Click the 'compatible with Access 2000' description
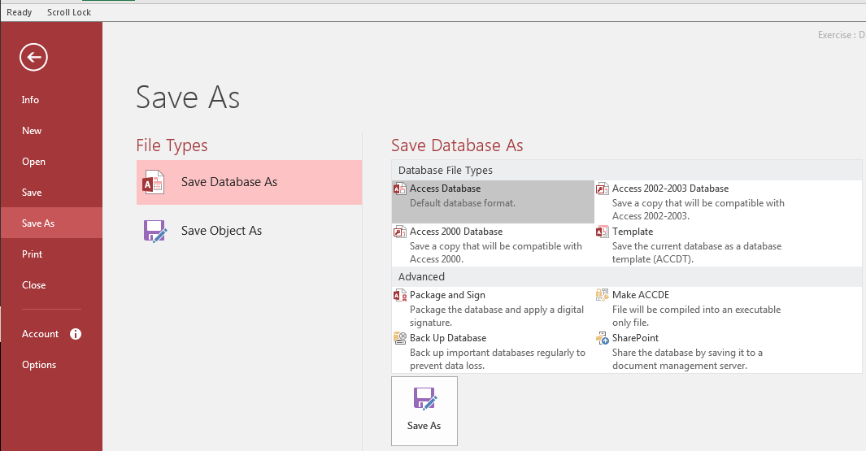Viewport: 866px width, 451px height. tap(495, 253)
